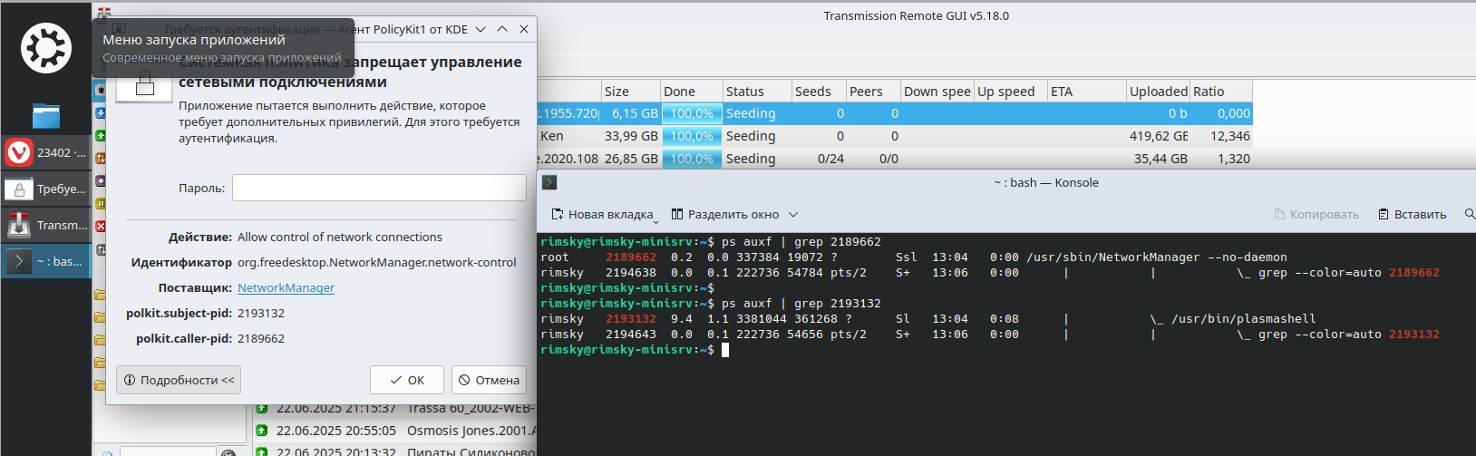This screenshot has height=456, width=1476.
Task: Sort torrents by the Done column header
Action: [691, 92]
